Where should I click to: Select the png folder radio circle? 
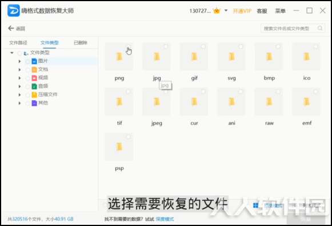(x=128, y=46)
